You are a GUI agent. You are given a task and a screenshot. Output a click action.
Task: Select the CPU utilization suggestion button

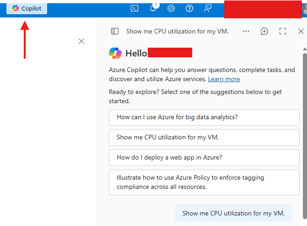pyautogui.click(x=204, y=137)
